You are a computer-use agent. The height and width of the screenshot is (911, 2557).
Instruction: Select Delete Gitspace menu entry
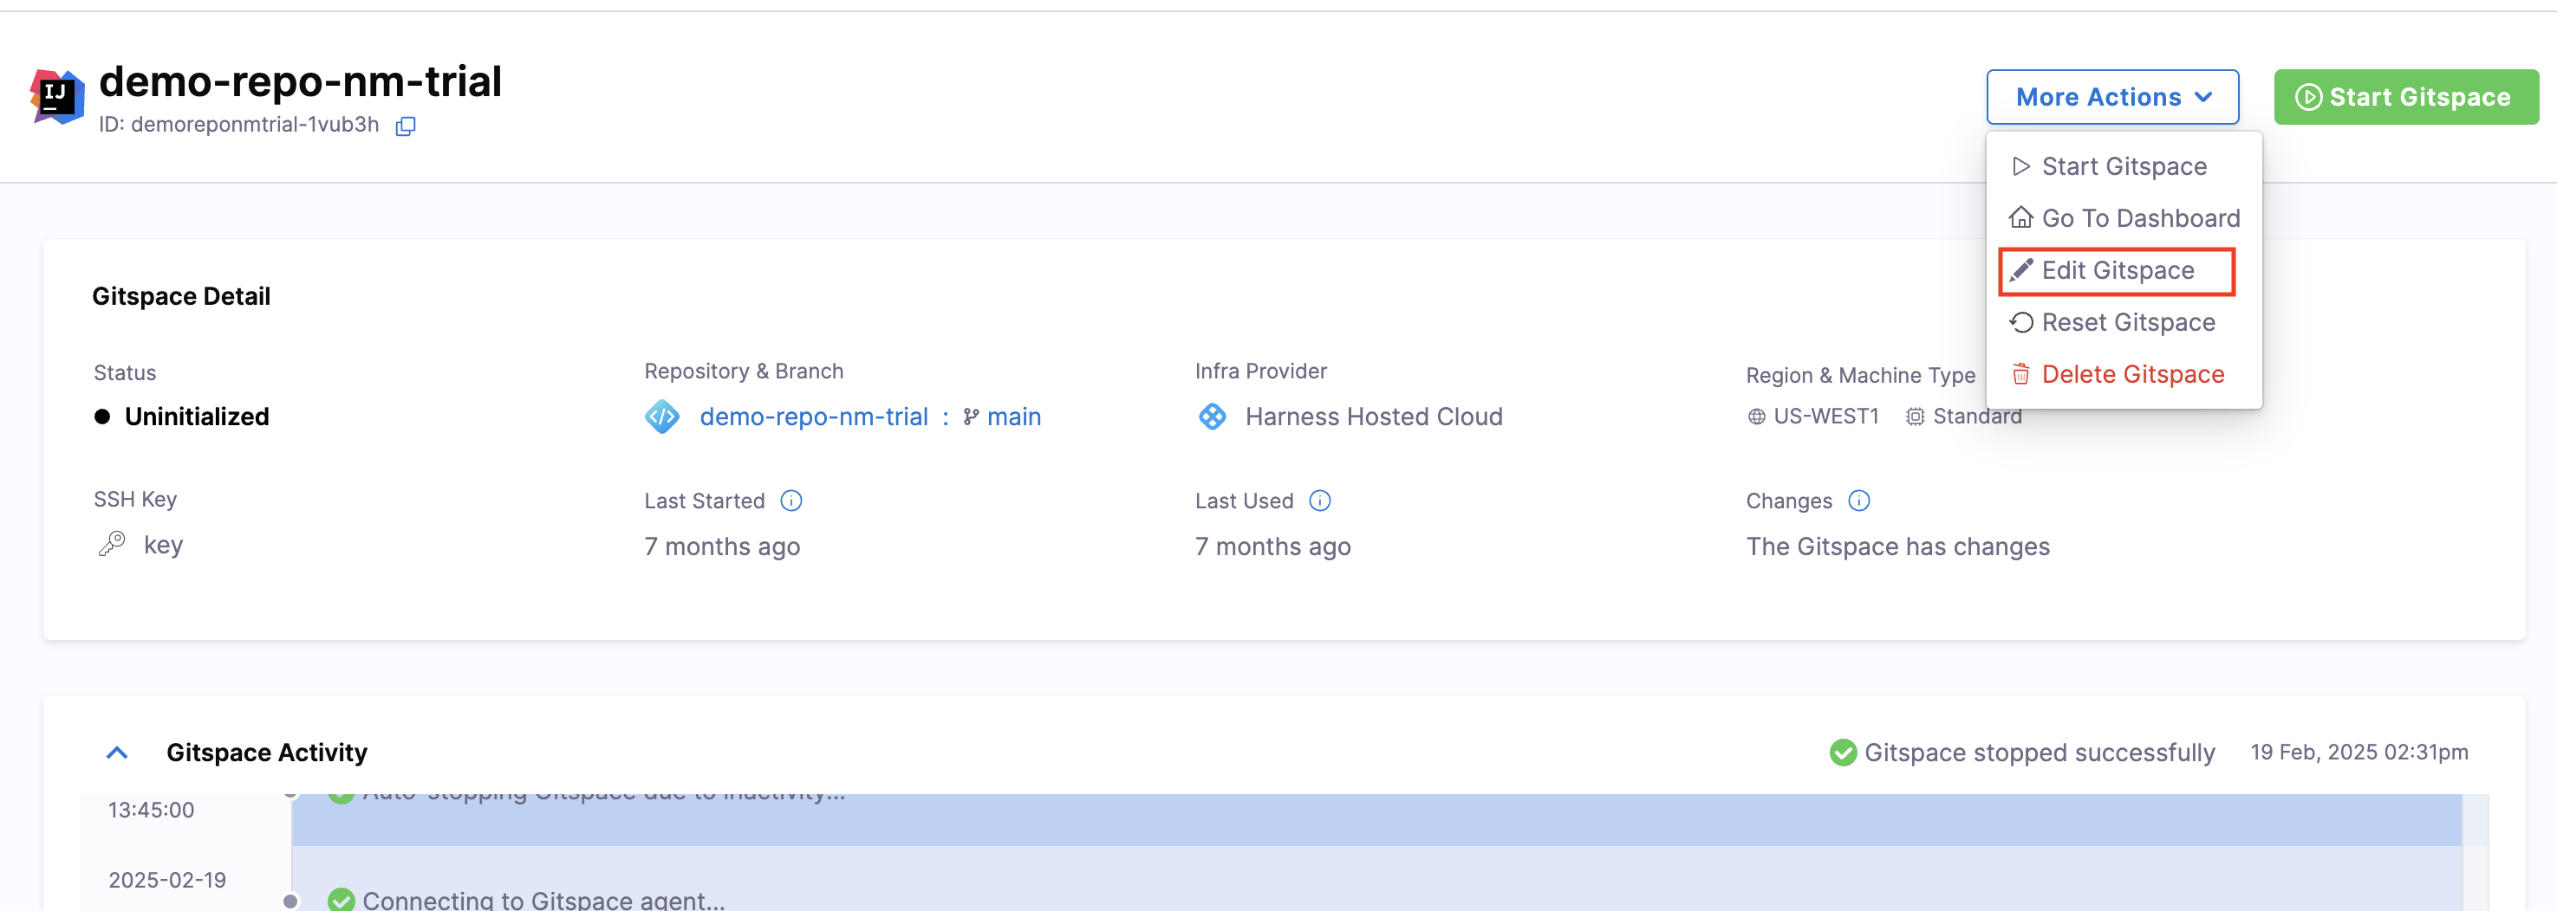click(x=2131, y=375)
